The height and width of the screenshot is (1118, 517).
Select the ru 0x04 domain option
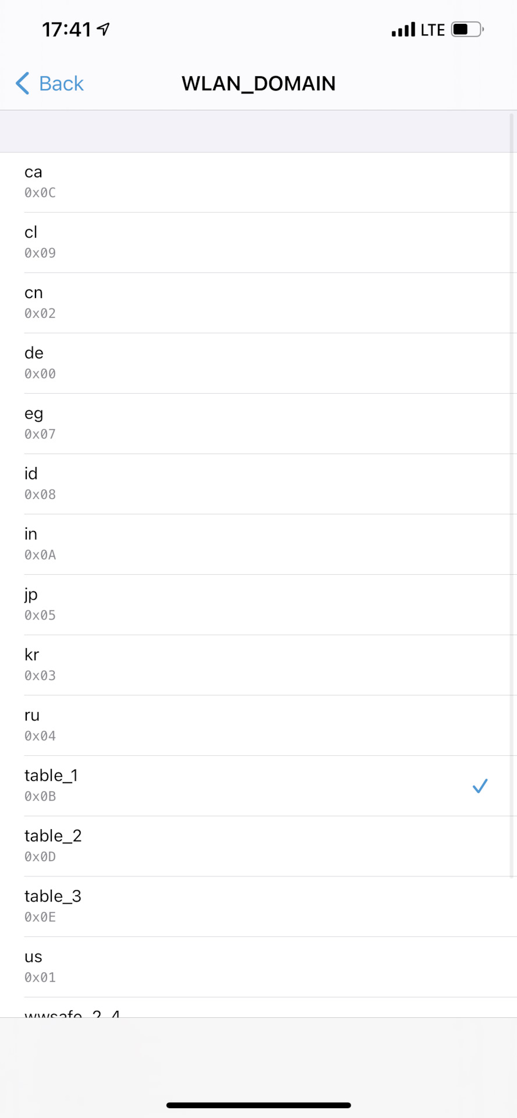(x=258, y=726)
